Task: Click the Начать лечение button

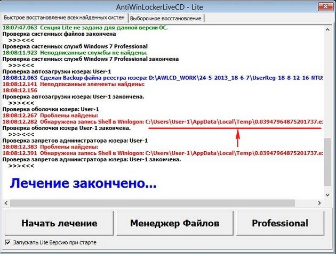Action: point(59,223)
